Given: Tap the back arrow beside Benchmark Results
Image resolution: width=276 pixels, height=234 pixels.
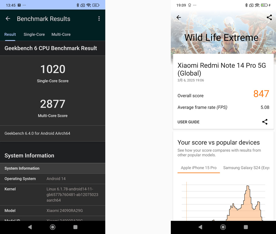Looking at the screenshot, I should 8,18.
